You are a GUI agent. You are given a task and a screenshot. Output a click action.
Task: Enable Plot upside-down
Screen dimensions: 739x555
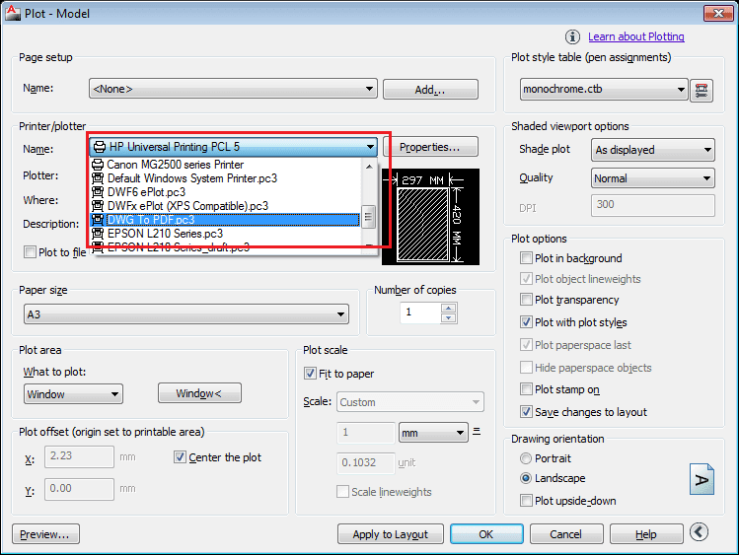[526, 501]
